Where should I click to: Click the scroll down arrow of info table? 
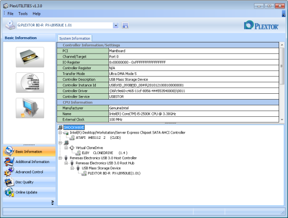tap(282, 119)
